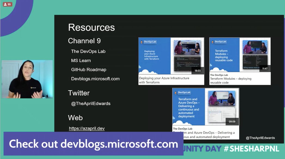
Task: Click '@TheAprilEdwards' watermark at slide bottom right
Action: pyautogui.click(x=260, y=138)
